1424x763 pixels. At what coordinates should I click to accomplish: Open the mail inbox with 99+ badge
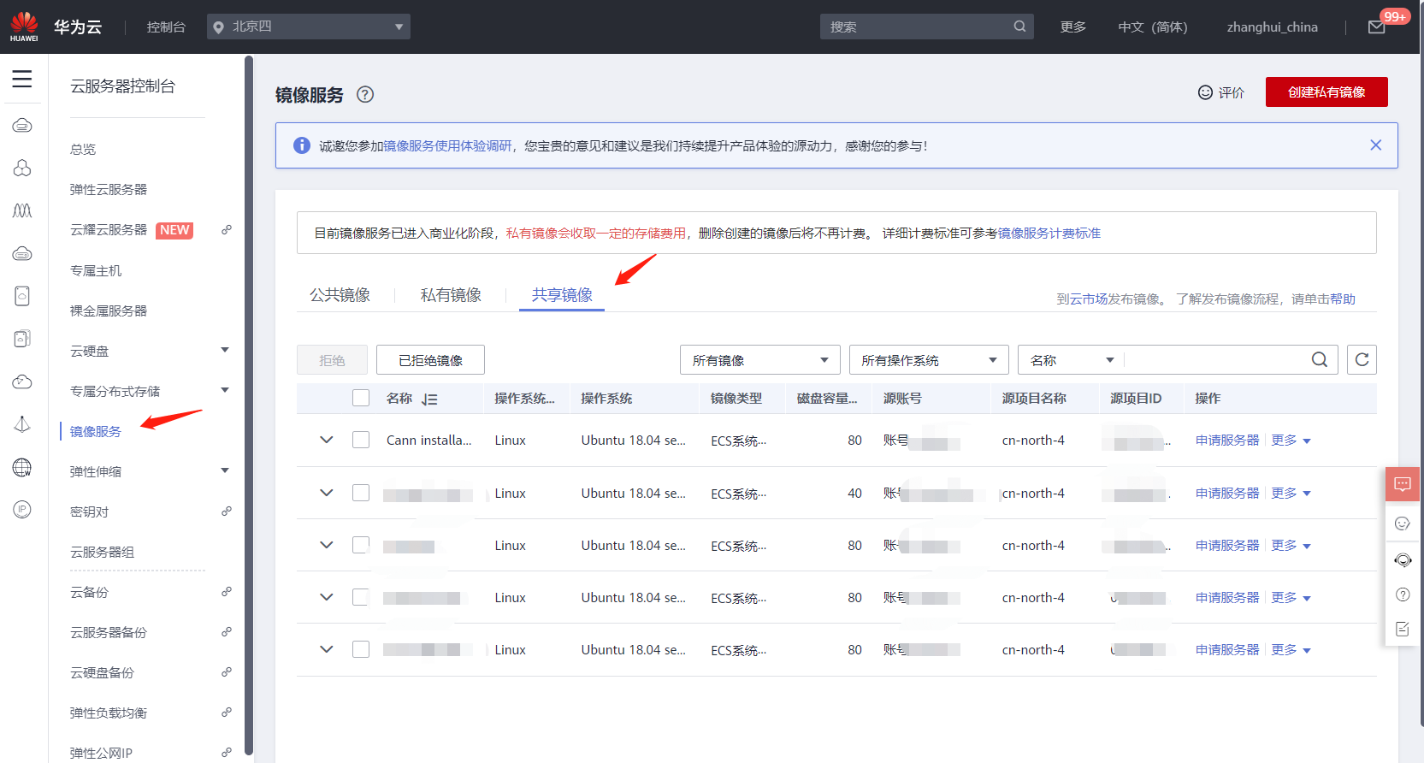1377,27
